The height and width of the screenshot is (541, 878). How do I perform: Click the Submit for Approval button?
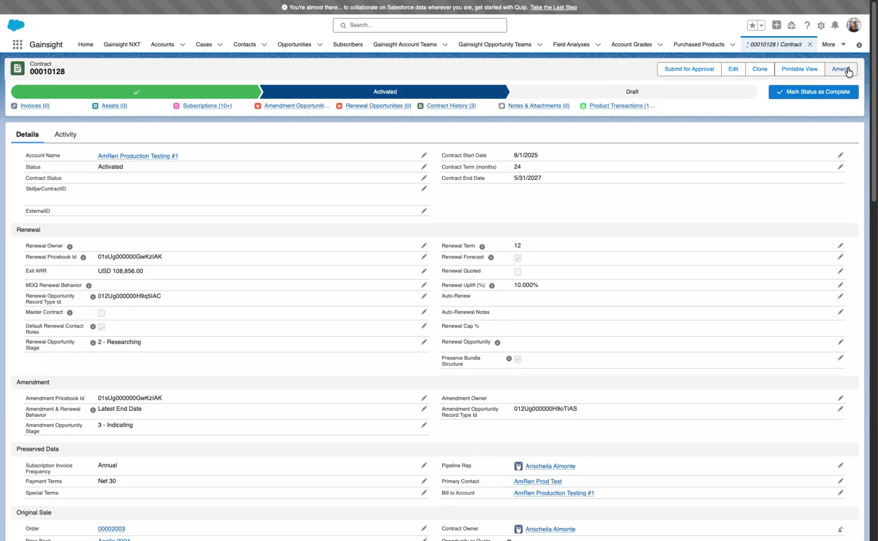pos(689,69)
